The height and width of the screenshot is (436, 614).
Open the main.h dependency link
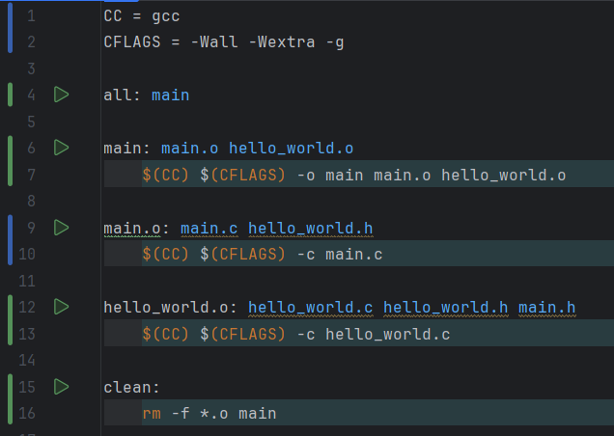[x=546, y=308]
